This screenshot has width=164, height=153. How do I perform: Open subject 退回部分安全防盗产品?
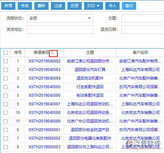[x=90, y=130]
